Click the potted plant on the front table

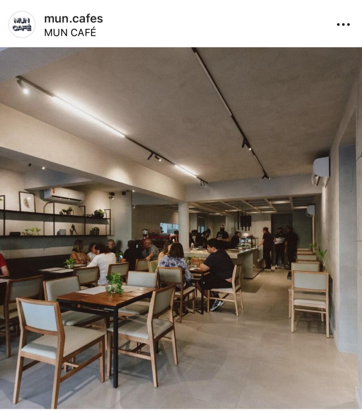click(115, 283)
